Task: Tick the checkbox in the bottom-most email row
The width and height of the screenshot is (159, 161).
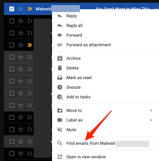Action: (x=12, y=153)
